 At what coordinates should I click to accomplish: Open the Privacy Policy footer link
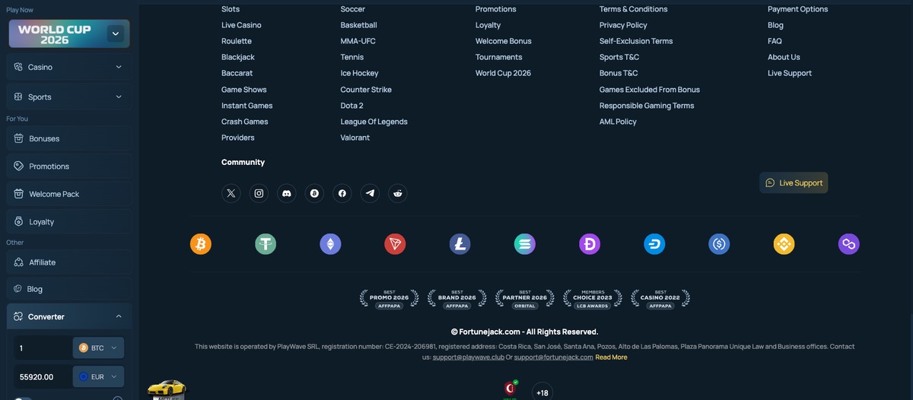[623, 25]
